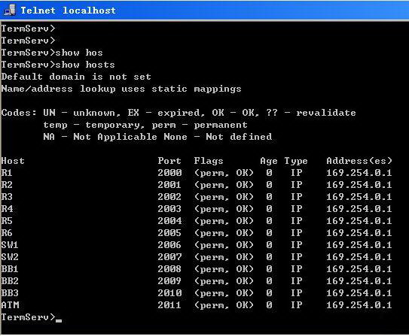Viewport: 409px width, 336px height.
Task: Click the 'Flags' column header
Action: coord(209,161)
